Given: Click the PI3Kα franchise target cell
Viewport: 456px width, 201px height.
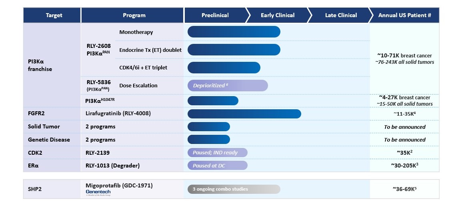Looking at the screenshot, I should [x=40, y=66].
